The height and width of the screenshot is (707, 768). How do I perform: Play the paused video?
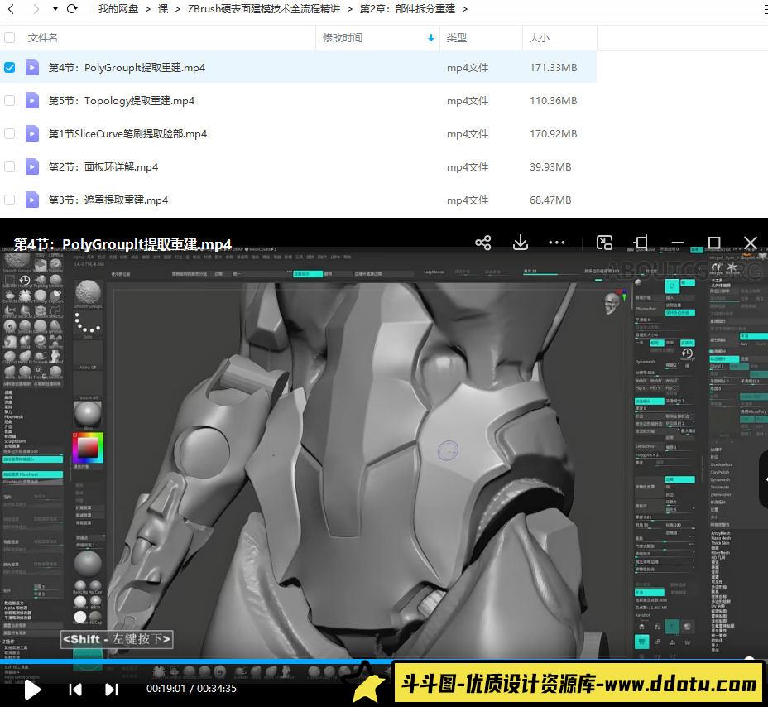pos(32,690)
